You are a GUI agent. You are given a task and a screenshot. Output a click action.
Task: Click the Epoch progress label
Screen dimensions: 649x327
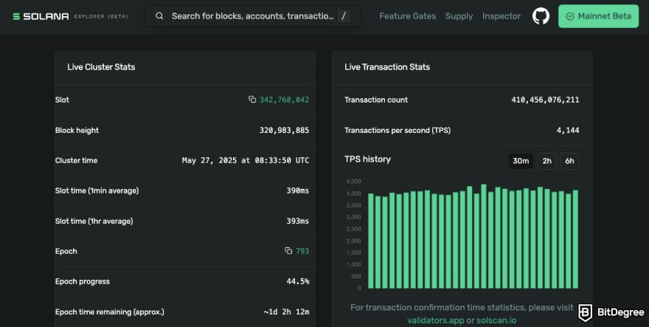(83, 281)
